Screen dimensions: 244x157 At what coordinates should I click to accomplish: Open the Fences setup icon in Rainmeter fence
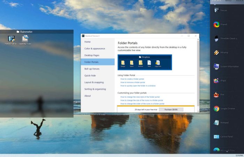[12, 40]
